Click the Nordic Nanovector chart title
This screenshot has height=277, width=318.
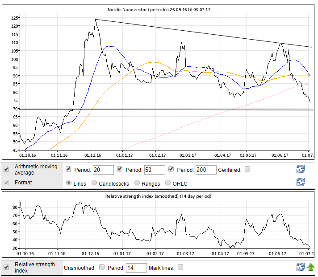159,9
